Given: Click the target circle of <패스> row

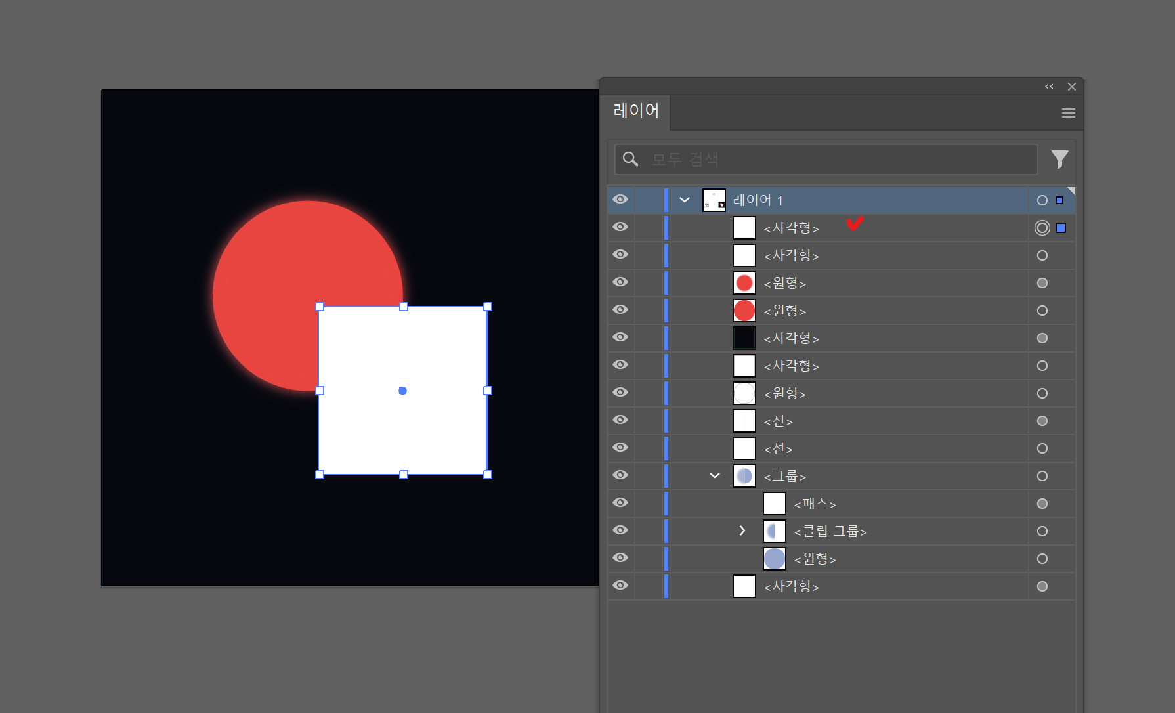Looking at the screenshot, I should (1042, 504).
